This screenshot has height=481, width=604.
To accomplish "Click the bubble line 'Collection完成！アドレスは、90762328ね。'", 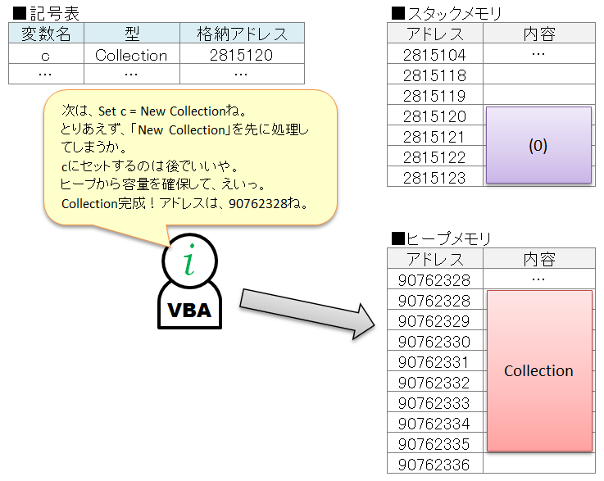I will pos(184,203).
